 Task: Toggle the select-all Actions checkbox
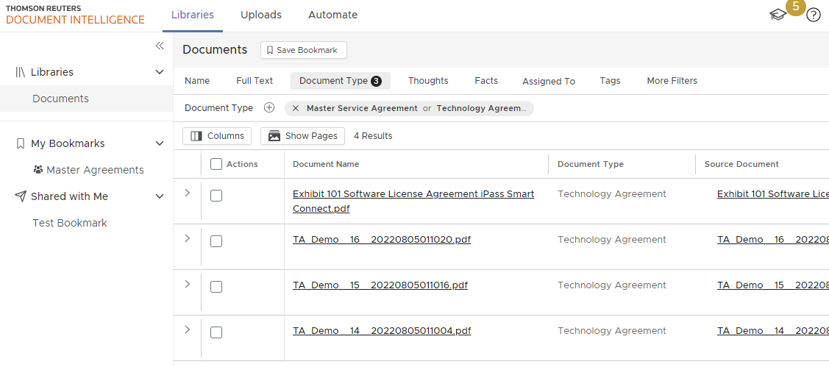pos(216,164)
